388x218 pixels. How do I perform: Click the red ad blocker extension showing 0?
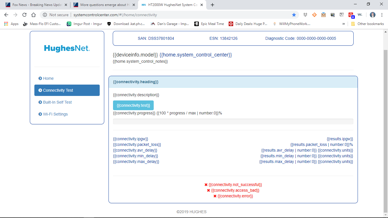click(x=351, y=14)
